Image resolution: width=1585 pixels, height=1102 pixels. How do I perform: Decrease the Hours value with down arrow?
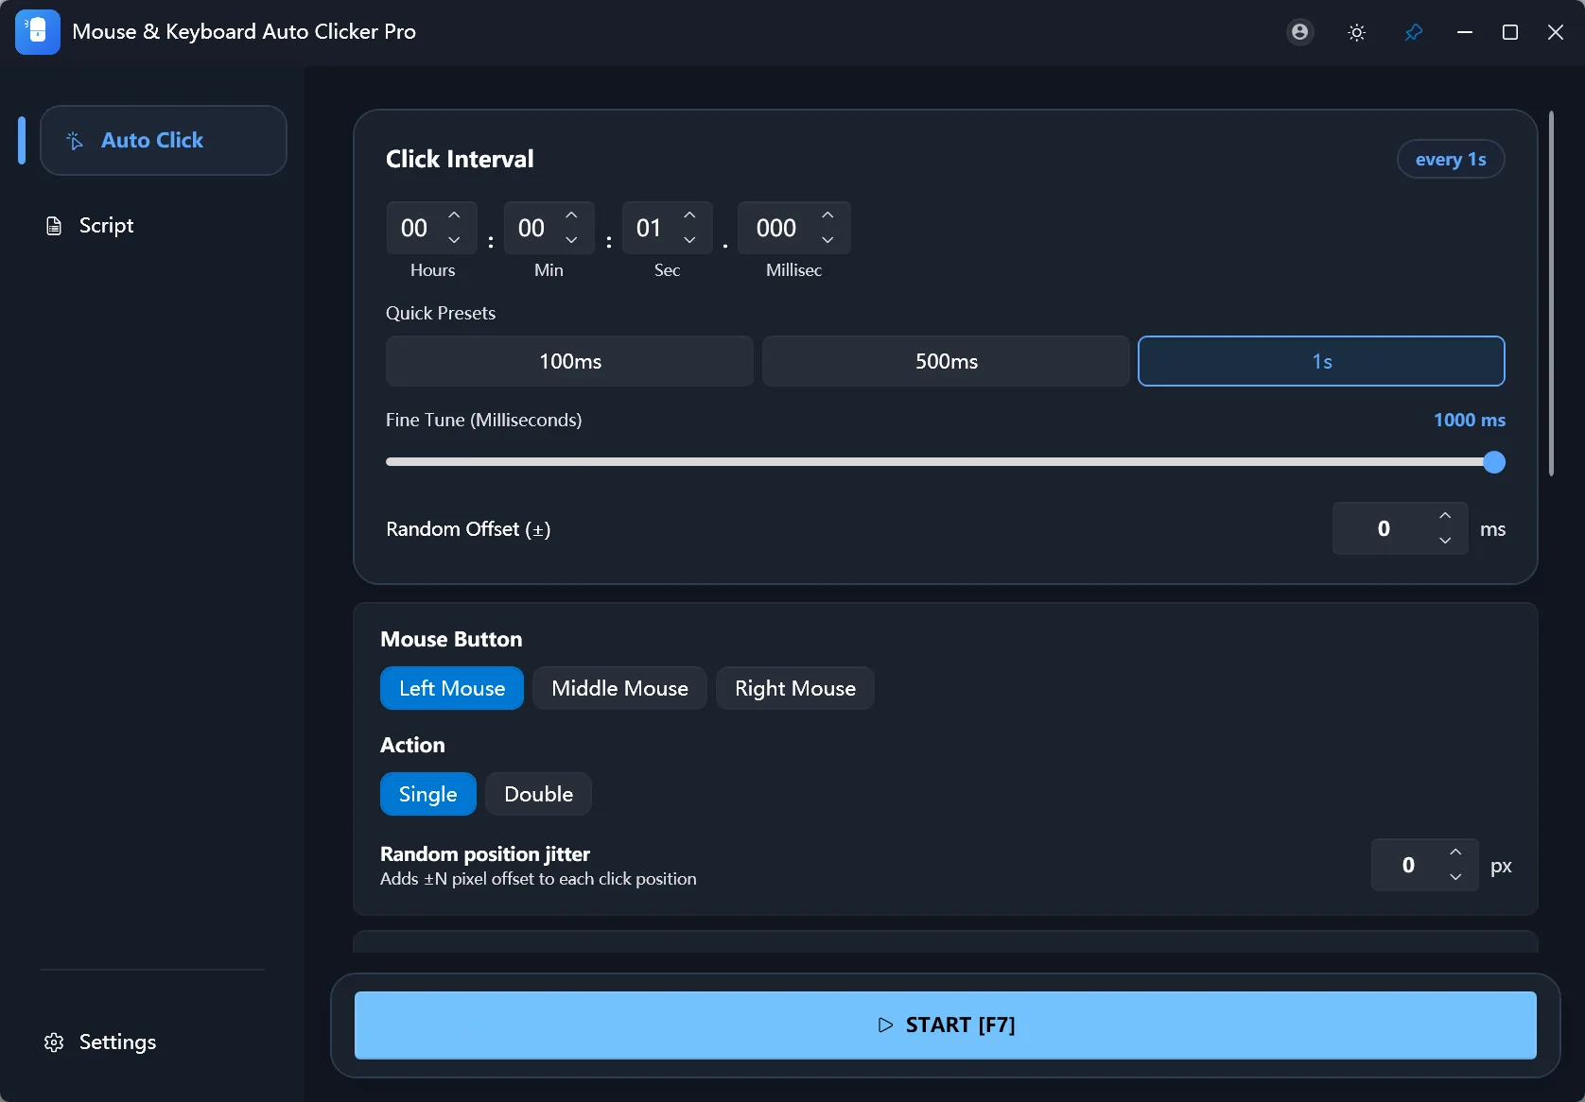click(x=454, y=240)
